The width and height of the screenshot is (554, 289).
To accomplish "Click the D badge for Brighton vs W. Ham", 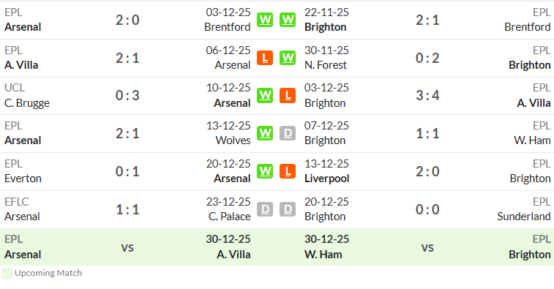I will click(x=288, y=134).
